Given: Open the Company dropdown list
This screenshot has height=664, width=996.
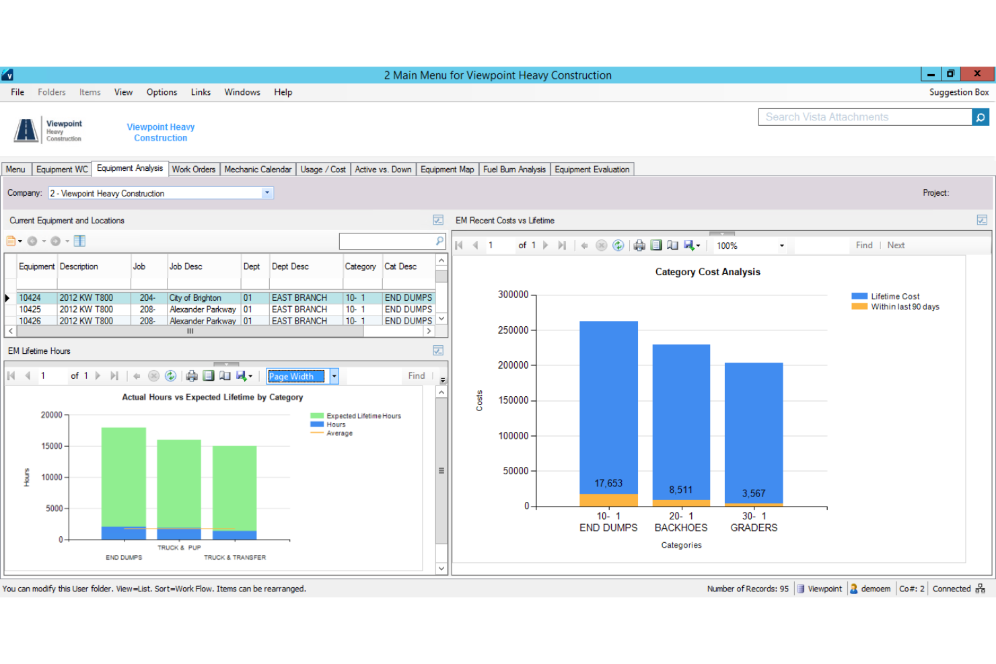Looking at the screenshot, I should [267, 193].
